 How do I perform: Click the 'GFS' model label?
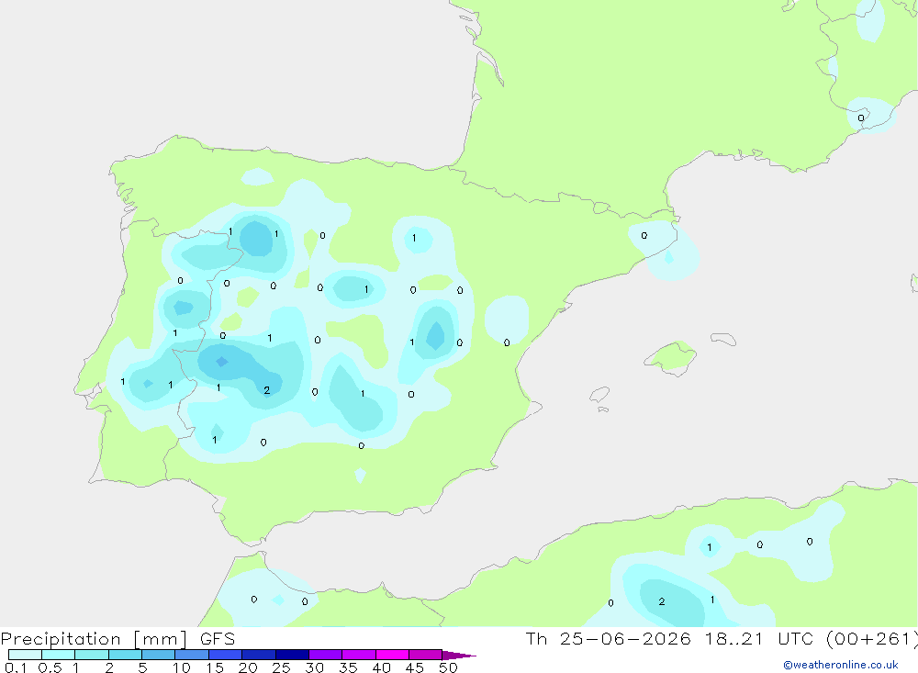coord(218,639)
